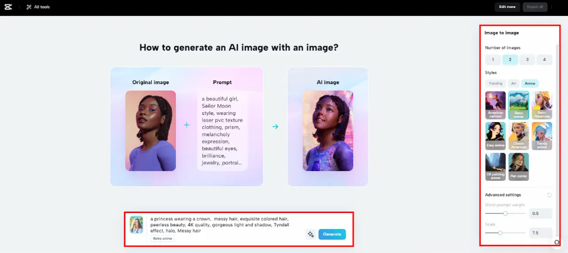
Task: Choose the Oil painting anime style
Action: tap(496, 167)
